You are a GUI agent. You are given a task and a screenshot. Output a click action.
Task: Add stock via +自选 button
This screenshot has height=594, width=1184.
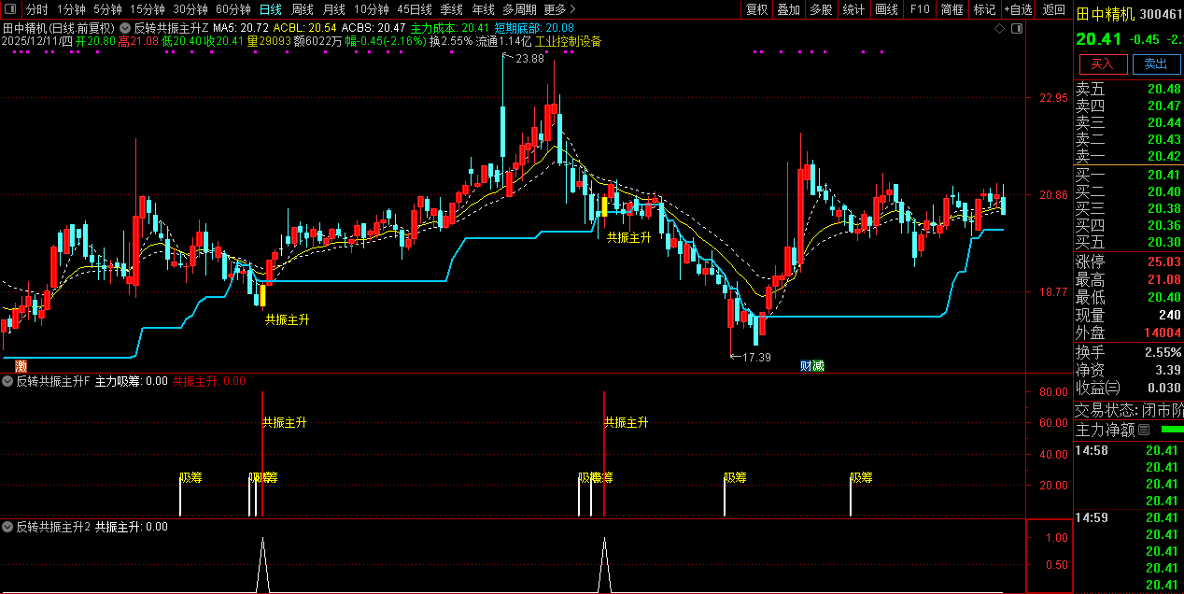[1019, 9]
